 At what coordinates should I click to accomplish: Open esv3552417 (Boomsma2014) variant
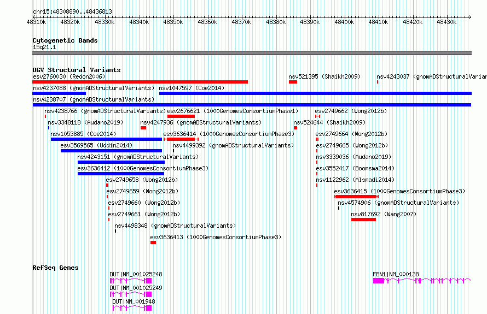click(x=355, y=168)
